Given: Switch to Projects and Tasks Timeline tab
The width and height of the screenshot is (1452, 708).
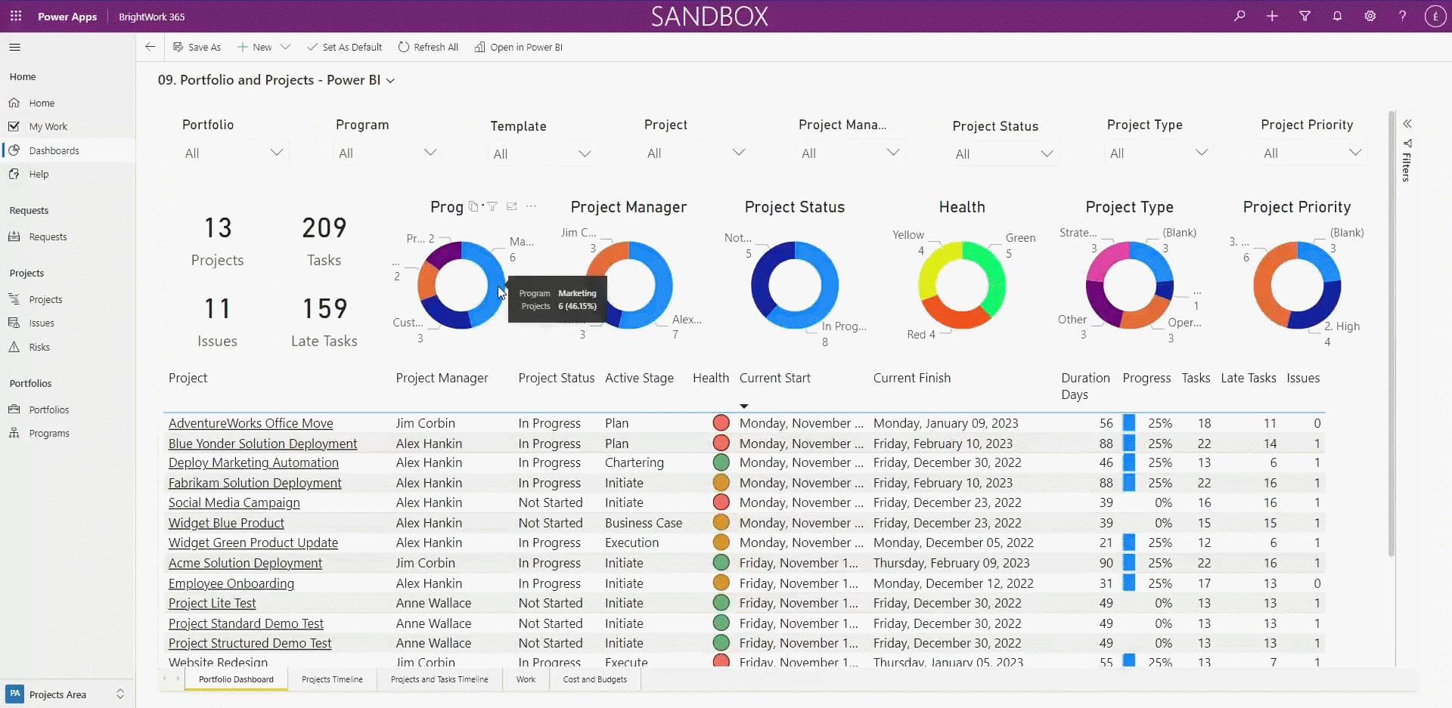Looking at the screenshot, I should [439, 679].
